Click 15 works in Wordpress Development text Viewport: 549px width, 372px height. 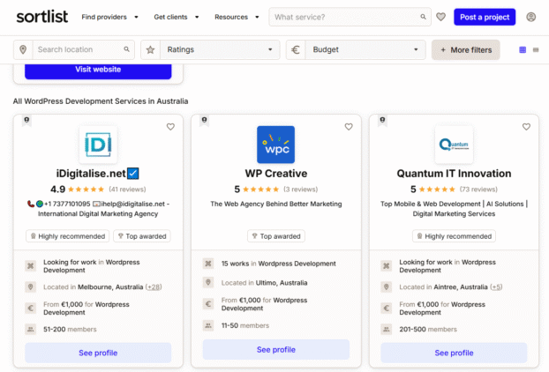pos(278,264)
